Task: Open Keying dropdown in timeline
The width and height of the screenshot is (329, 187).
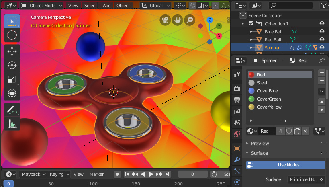Action: (59, 174)
